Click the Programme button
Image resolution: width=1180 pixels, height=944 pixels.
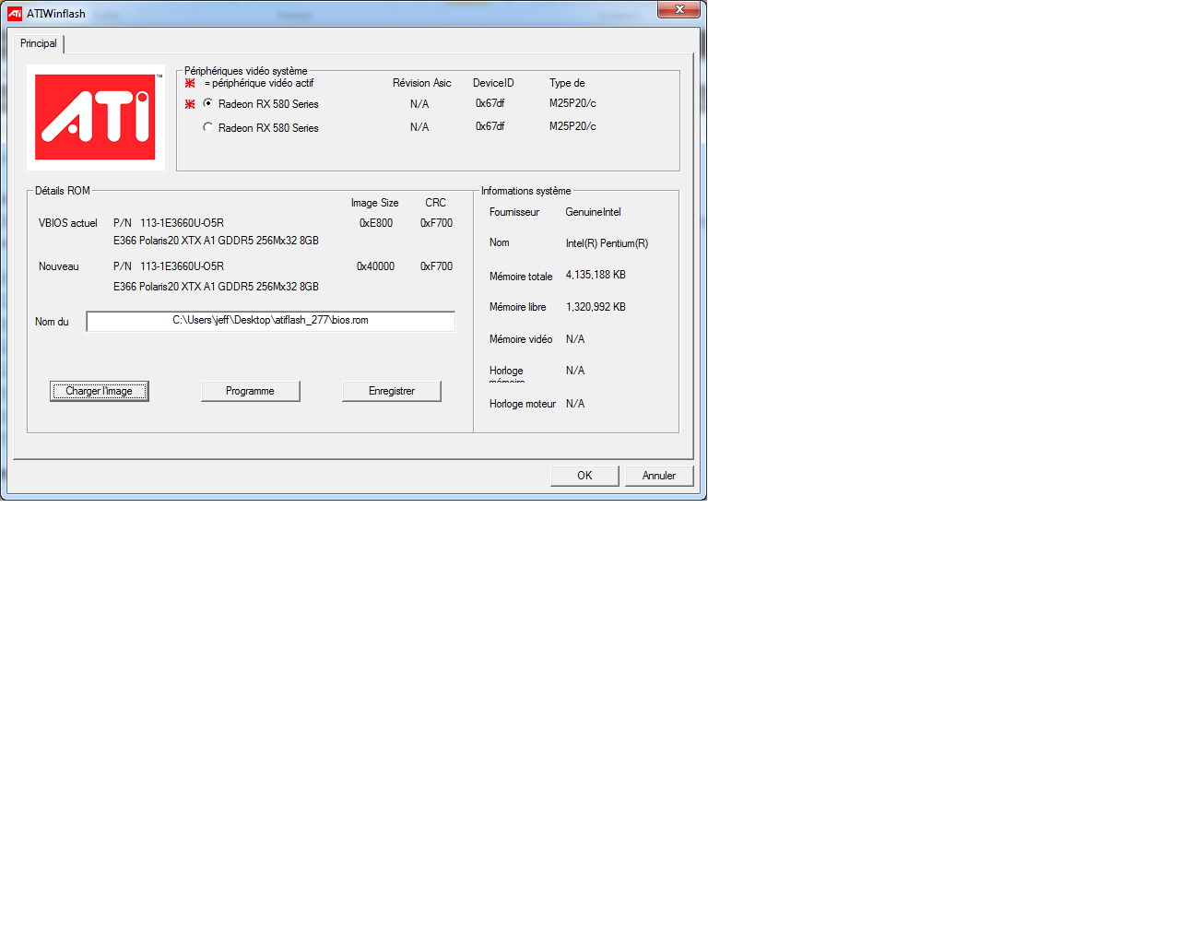[251, 391]
